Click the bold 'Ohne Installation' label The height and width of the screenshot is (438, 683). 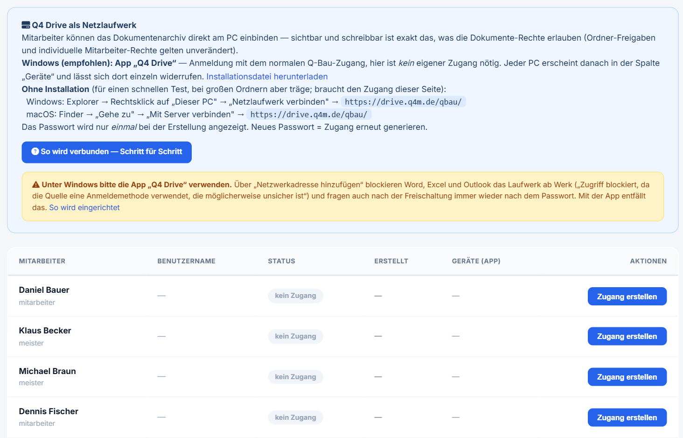(x=56, y=89)
